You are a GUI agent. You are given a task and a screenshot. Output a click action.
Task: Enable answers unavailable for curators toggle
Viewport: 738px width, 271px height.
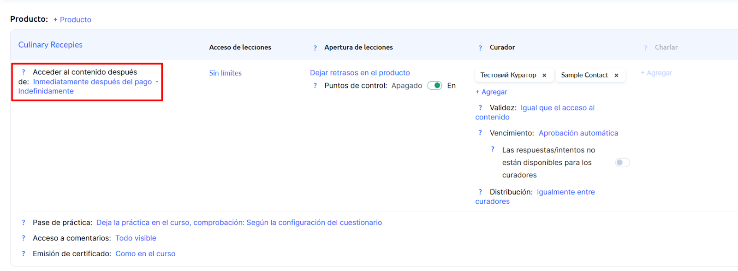pyautogui.click(x=622, y=163)
